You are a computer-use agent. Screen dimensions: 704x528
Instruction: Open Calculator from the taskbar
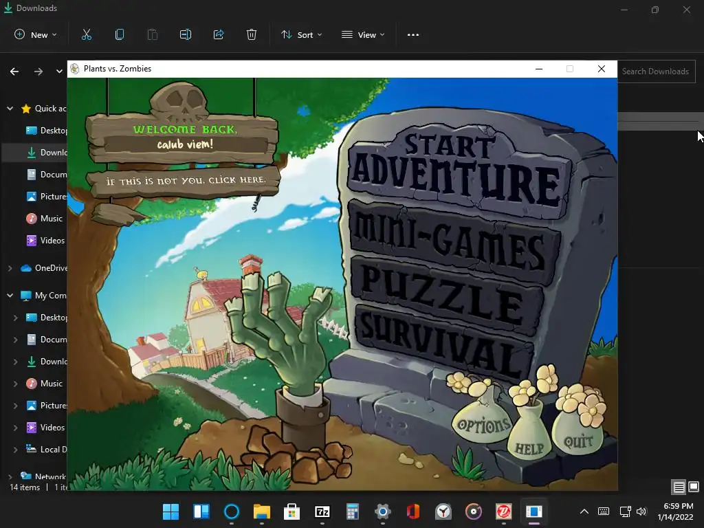tap(353, 511)
